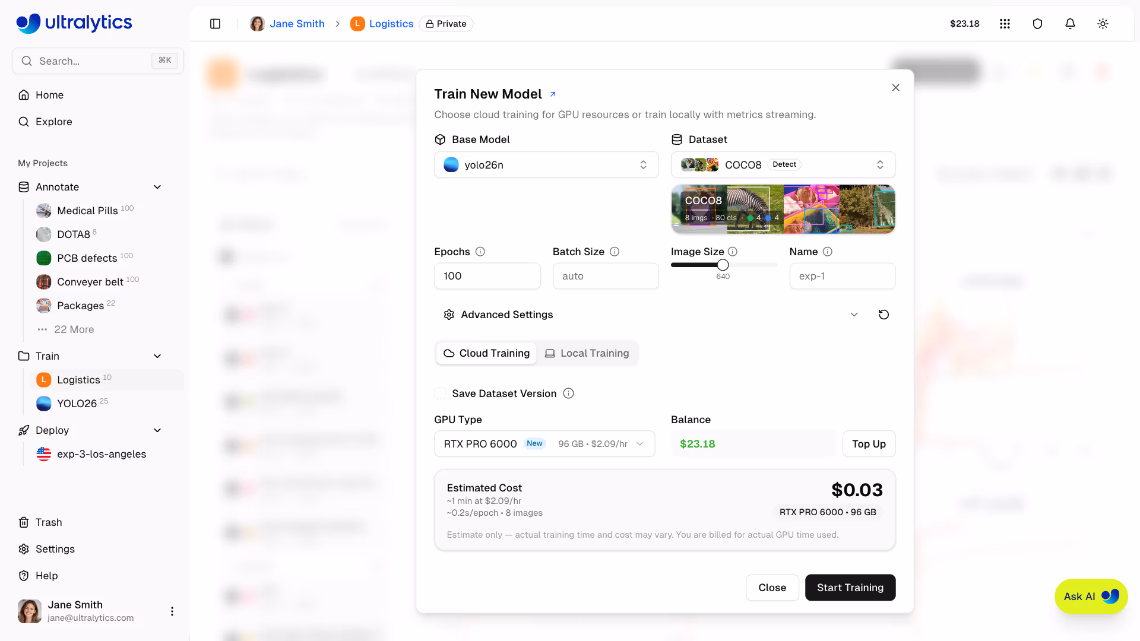Collapse the Train section
The image size is (1140, 641).
[x=157, y=356]
